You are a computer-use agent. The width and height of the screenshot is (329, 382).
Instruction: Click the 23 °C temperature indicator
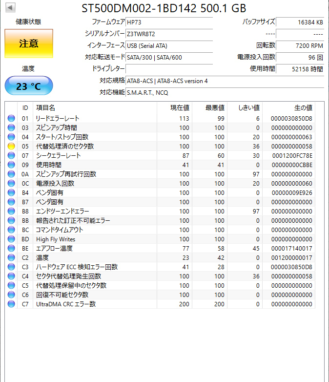[x=29, y=86]
